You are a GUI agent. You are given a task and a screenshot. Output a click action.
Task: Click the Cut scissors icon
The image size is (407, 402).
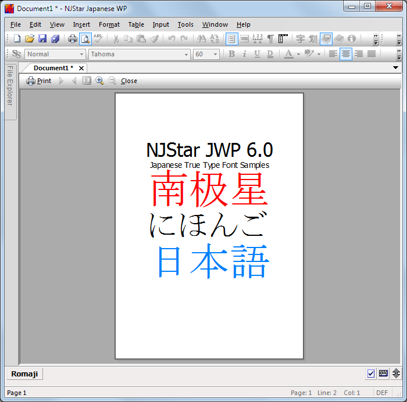116,39
